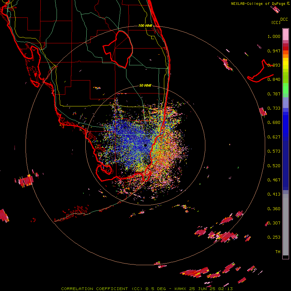291x291 pixels.
Task: Click the Lake Okeechobee outline on the map
Action: (x=118, y=49)
